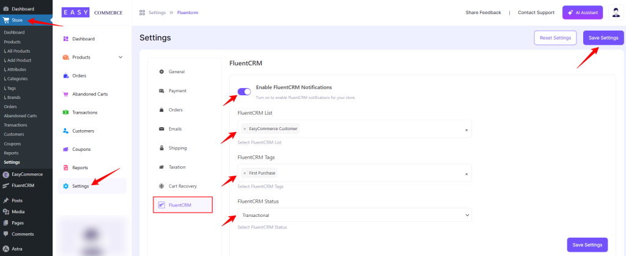This screenshot has height=256, width=626.
Task: Click the Orders bag icon
Action: coord(66,76)
